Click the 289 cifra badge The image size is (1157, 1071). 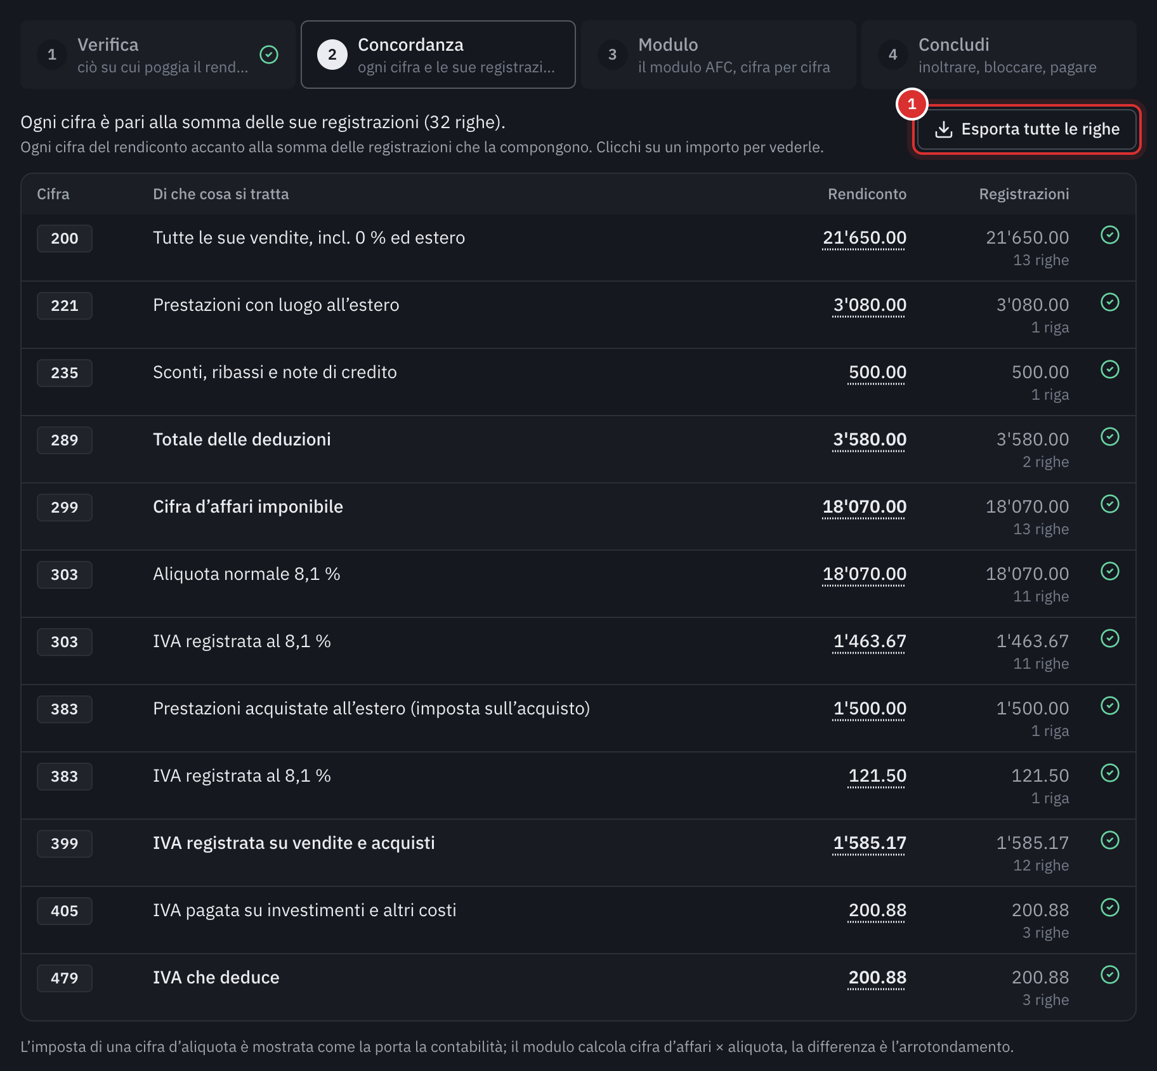click(x=65, y=440)
